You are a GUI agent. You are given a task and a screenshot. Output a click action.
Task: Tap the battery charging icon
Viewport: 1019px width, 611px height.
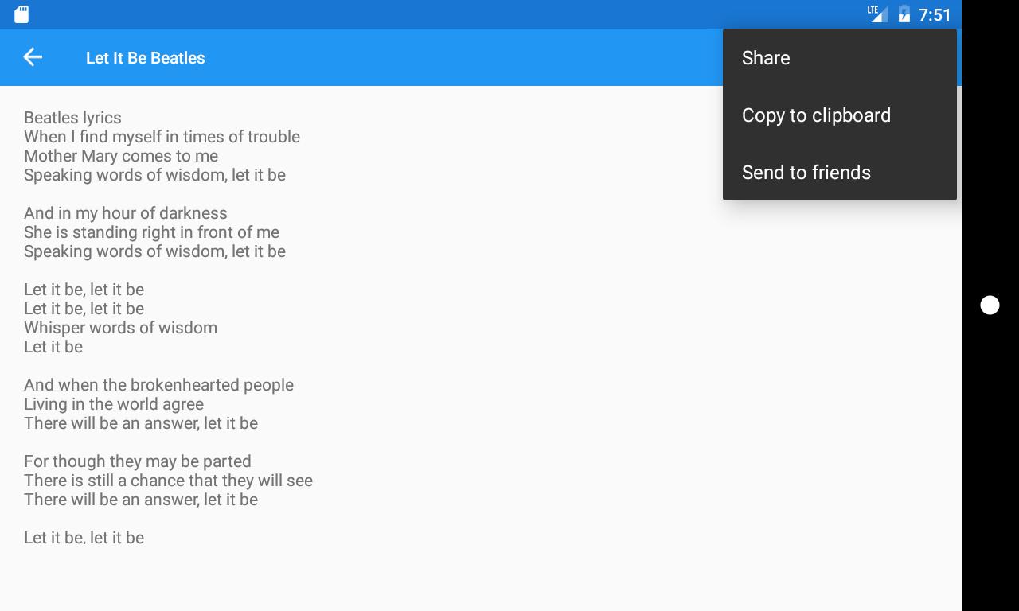tap(904, 14)
